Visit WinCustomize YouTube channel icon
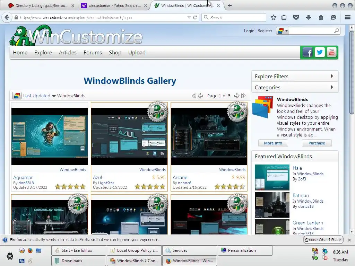The width and height of the screenshot is (355, 266). tap(332, 52)
